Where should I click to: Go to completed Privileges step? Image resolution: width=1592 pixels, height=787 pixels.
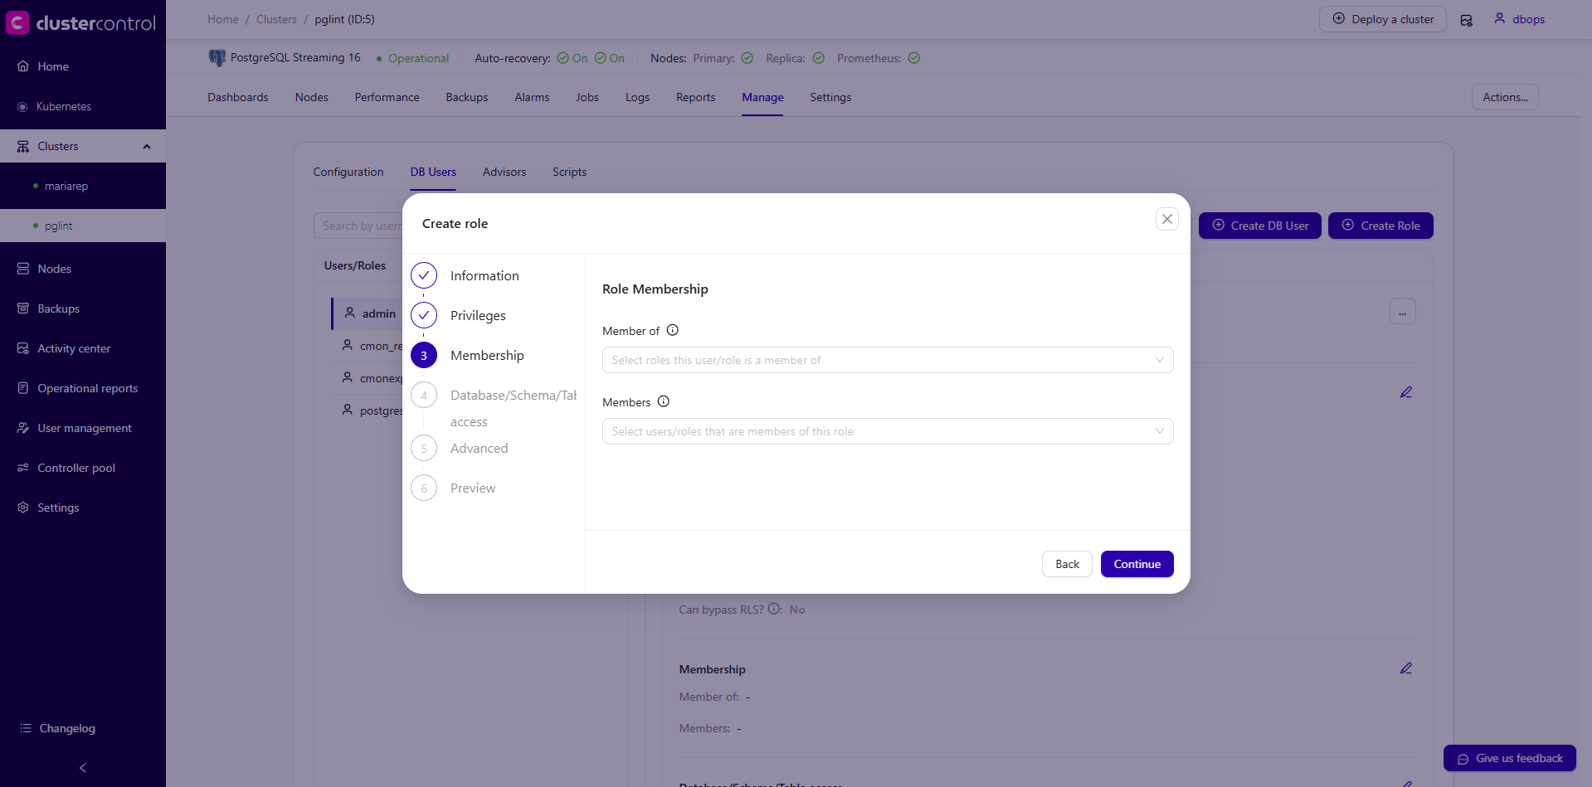[x=424, y=315]
